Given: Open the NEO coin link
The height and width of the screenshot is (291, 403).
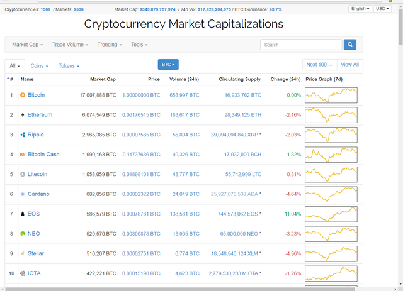Looking at the screenshot, I should point(34,234).
